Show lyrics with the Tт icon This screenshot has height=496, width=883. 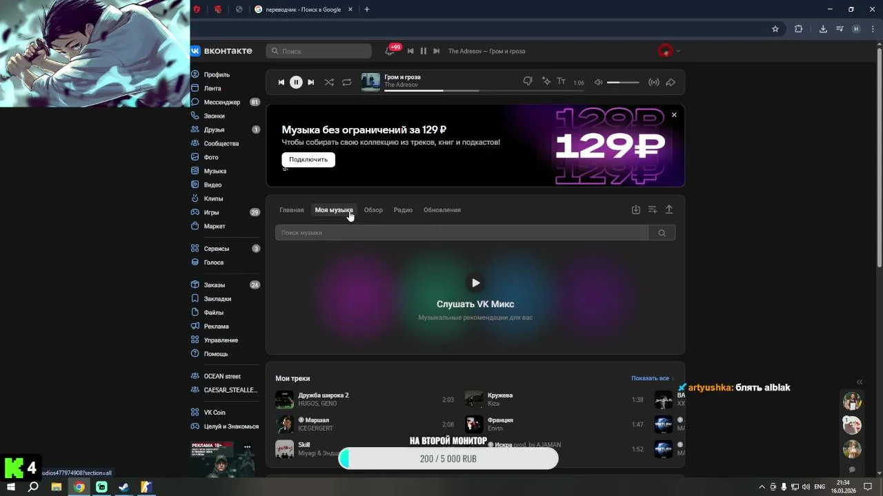(x=561, y=81)
